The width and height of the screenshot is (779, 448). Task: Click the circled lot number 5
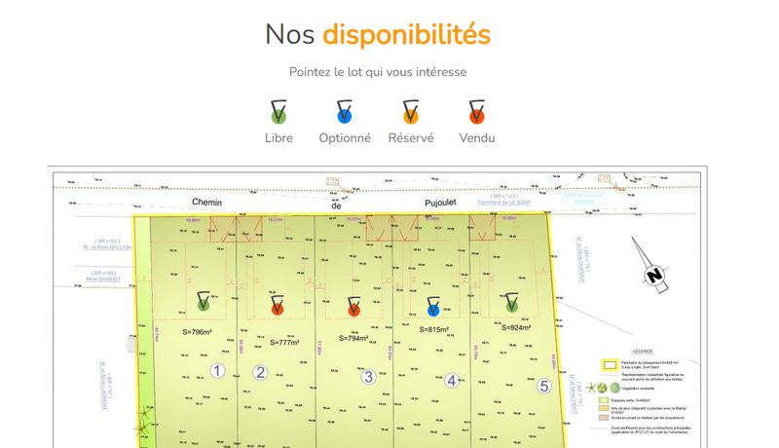[x=543, y=386]
